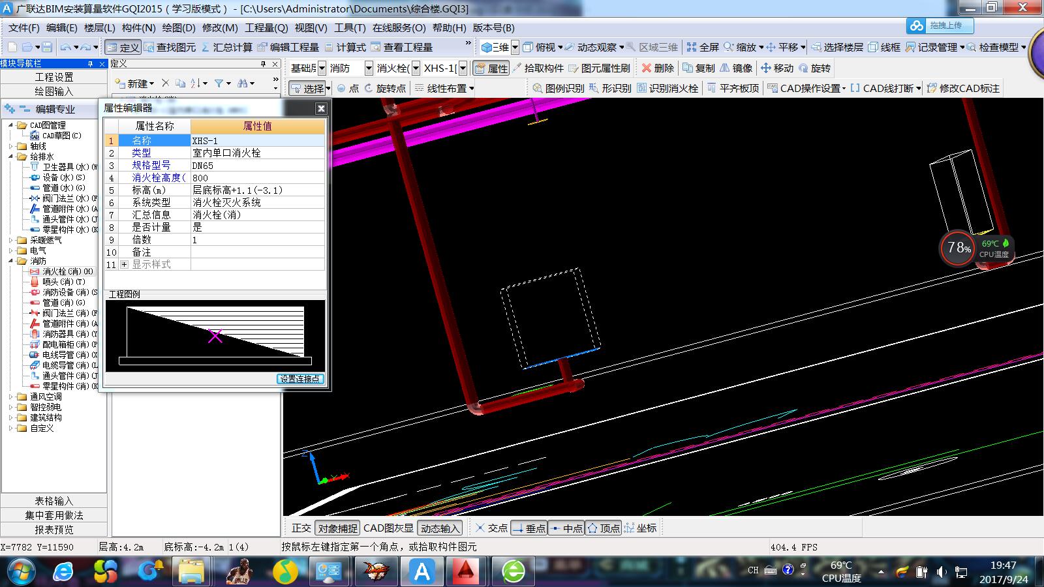
Task: Undo the last action
Action: click(x=65, y=47)
